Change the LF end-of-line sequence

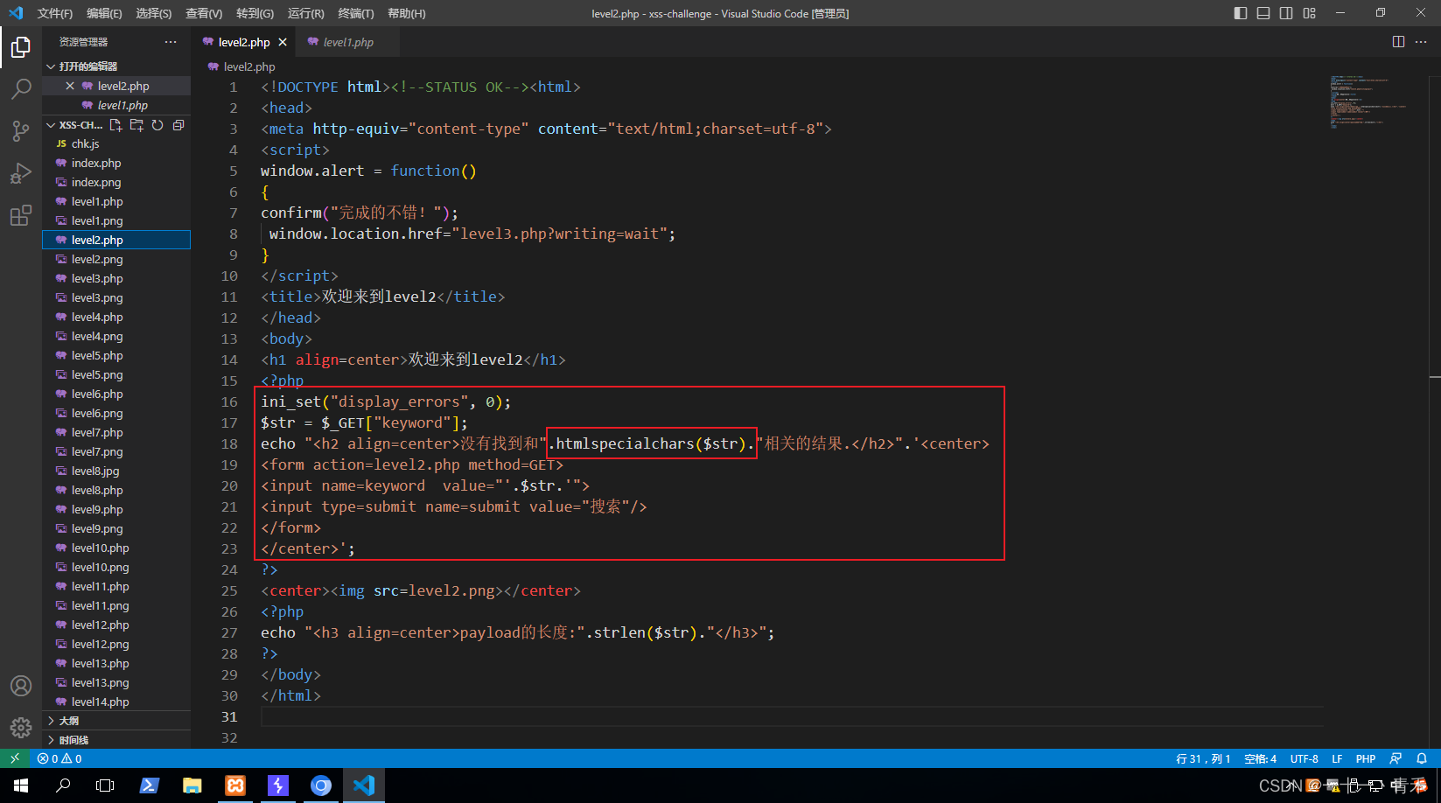click(1337, 758)
